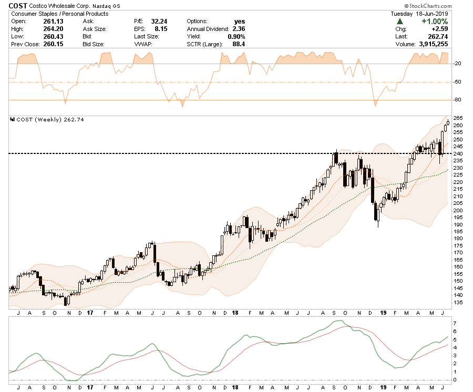Click the 19 year marker on price axis
Image resolution: width=473 pixels, height=392 pixels.
(x=383, y=313)
